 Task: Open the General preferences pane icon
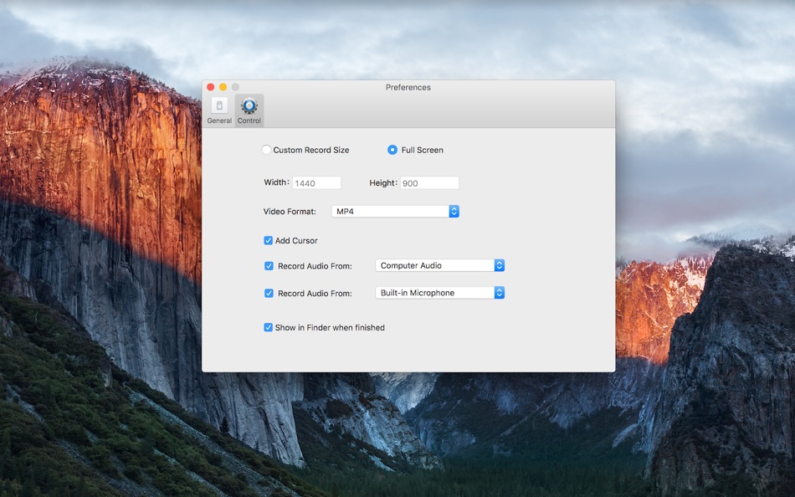(219, 105)
